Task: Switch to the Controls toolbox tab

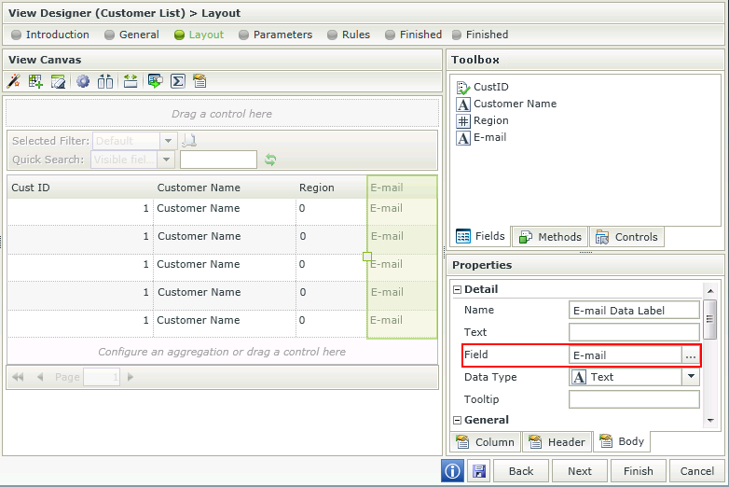Action: tap(626, 237)
